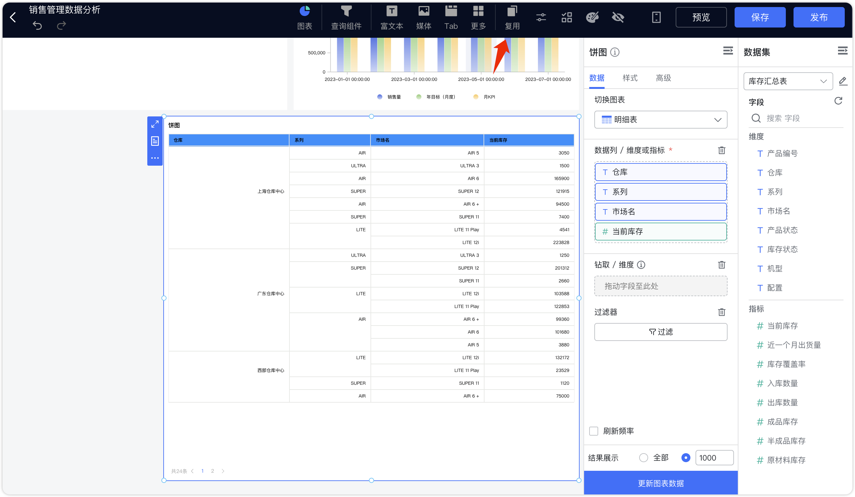Image resolution: width=855 pixels, height=497 pixels.
Task: Open the sliders settings icon in toolbar
Action: [541, 17]
